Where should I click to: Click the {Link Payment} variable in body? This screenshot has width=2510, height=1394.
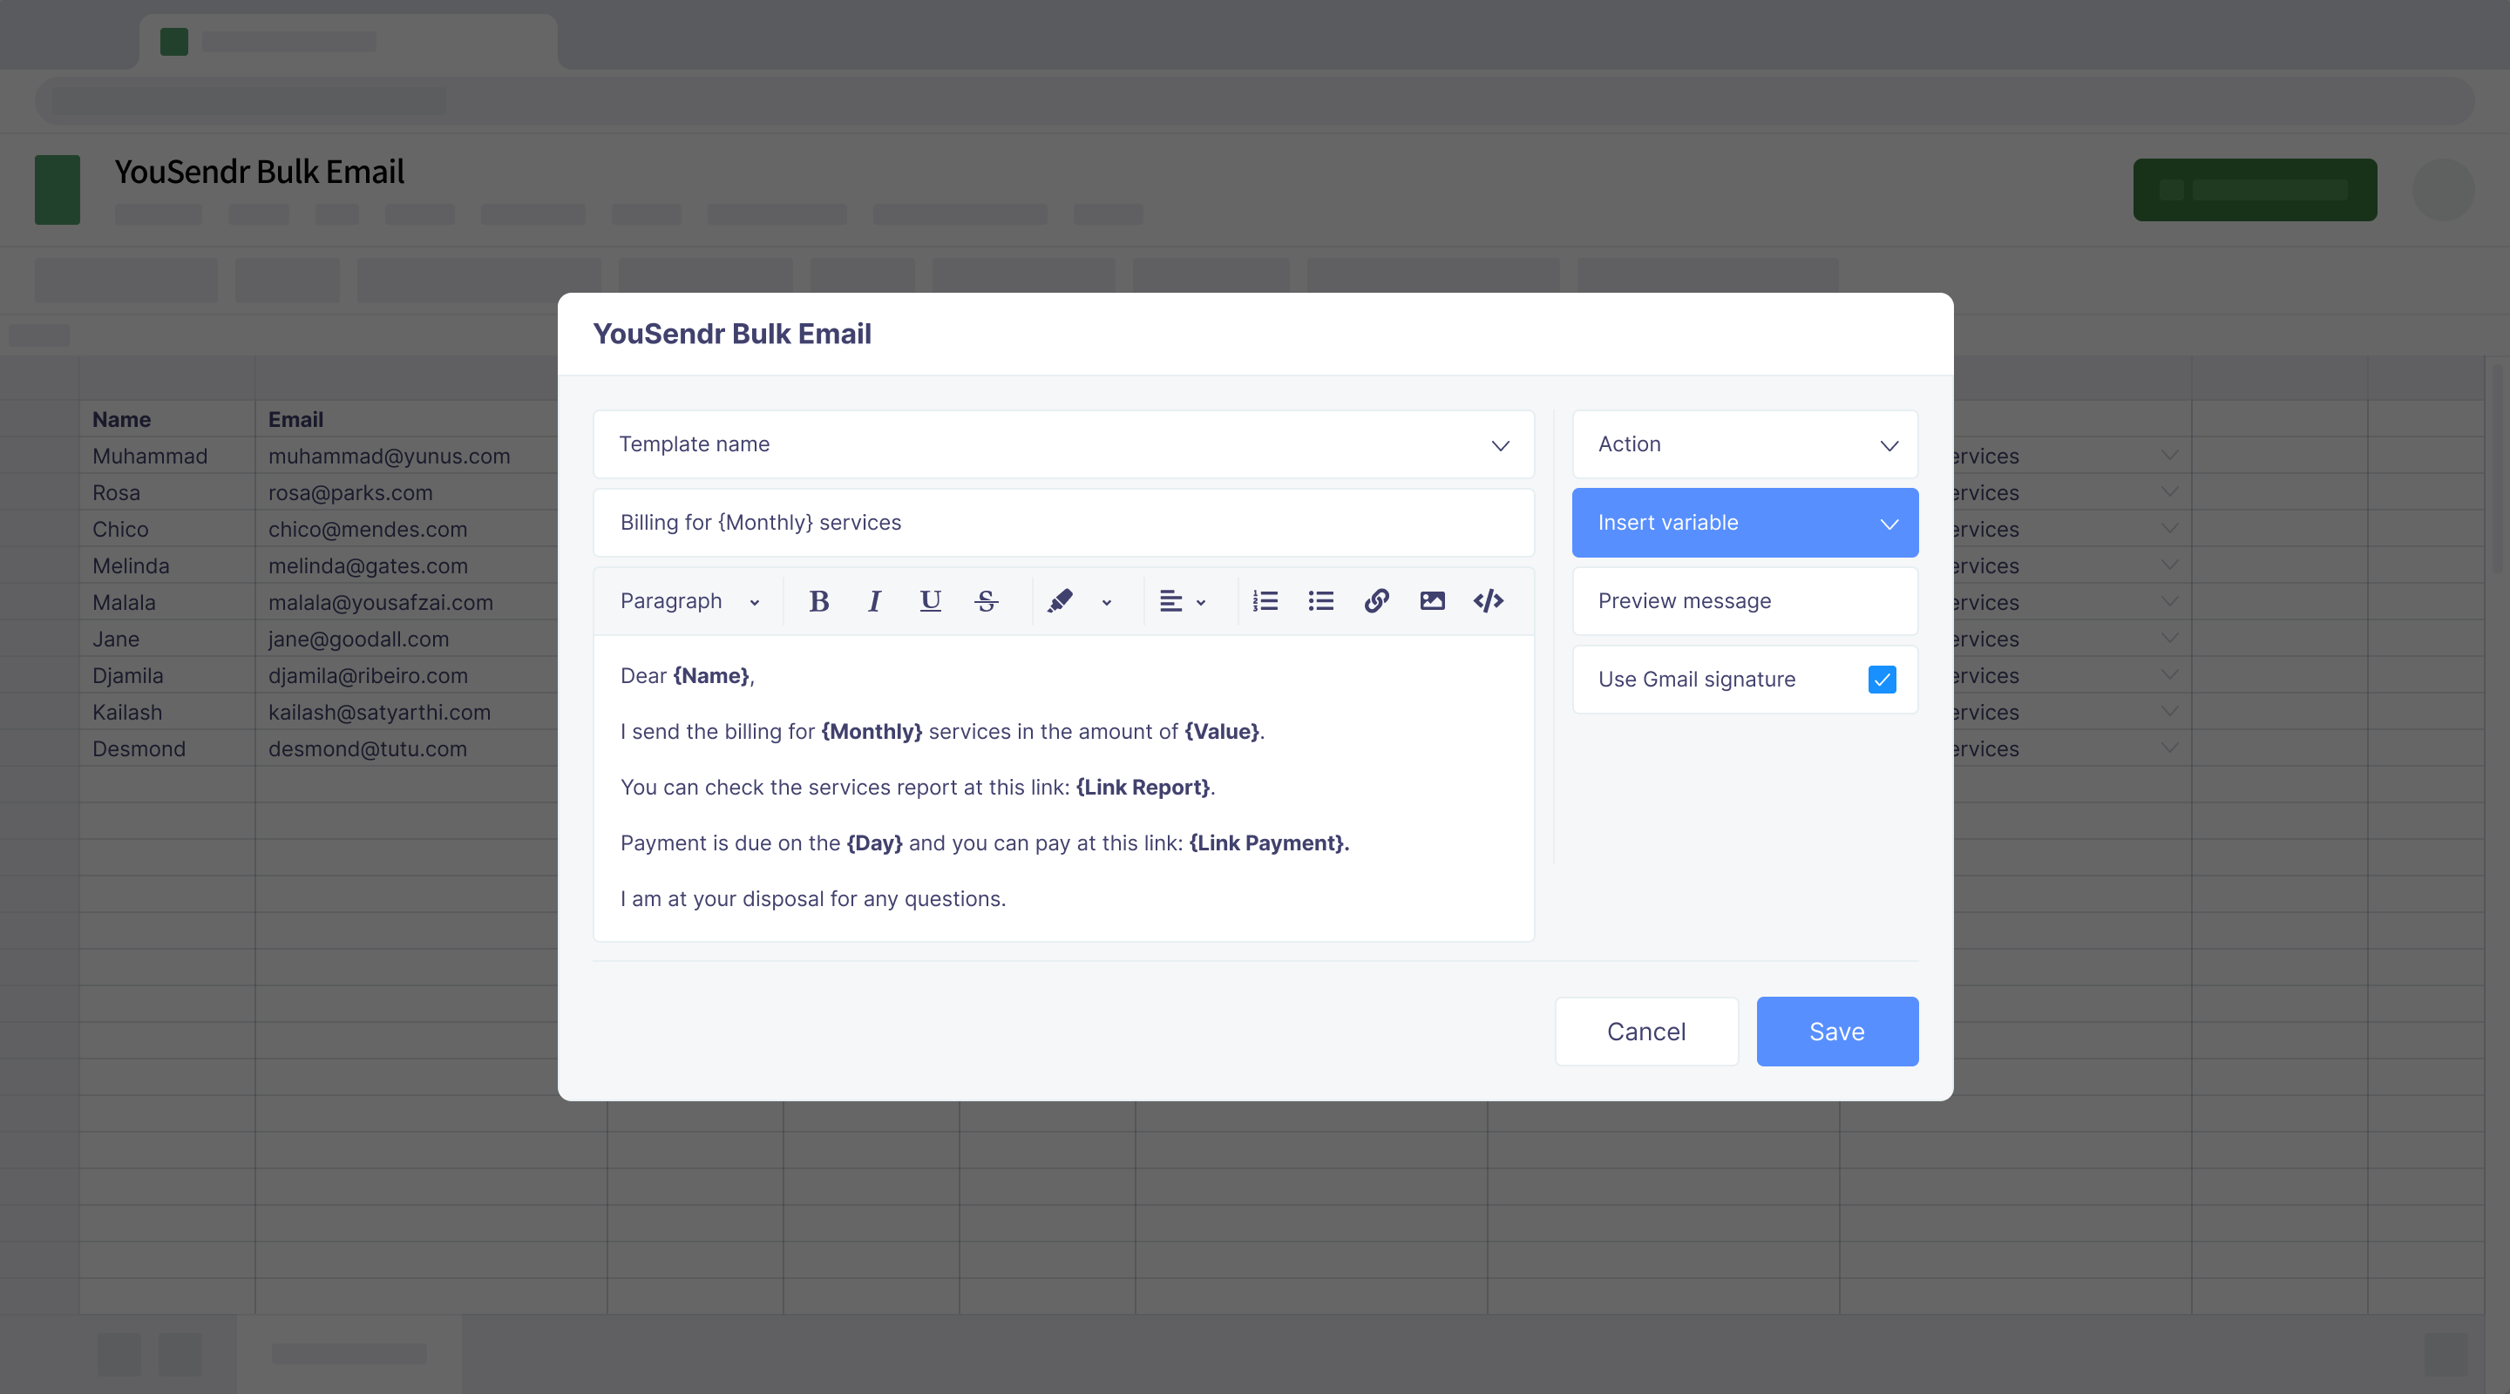click(1266, 843)
